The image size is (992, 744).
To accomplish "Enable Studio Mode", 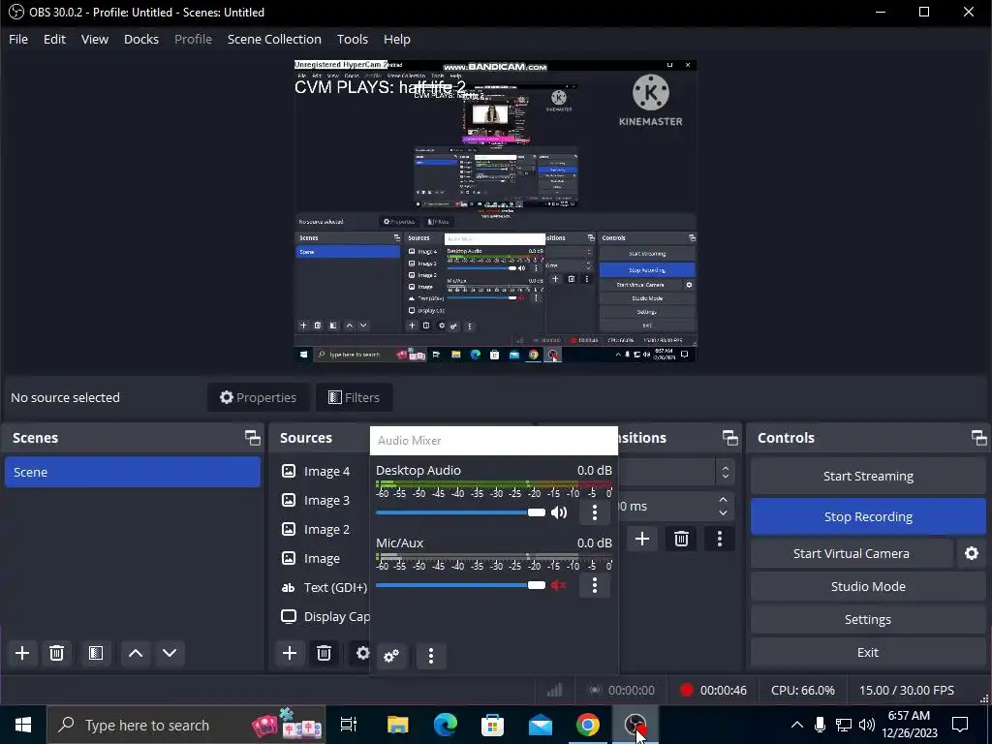I will coord(868,586).
